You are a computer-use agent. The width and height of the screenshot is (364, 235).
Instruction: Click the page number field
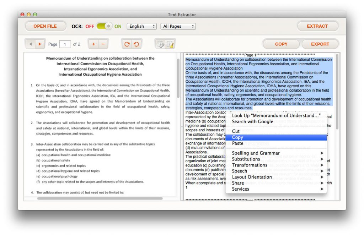[65, 44]
